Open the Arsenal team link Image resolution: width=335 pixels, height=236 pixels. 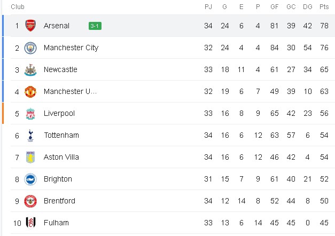coord(57,26)
